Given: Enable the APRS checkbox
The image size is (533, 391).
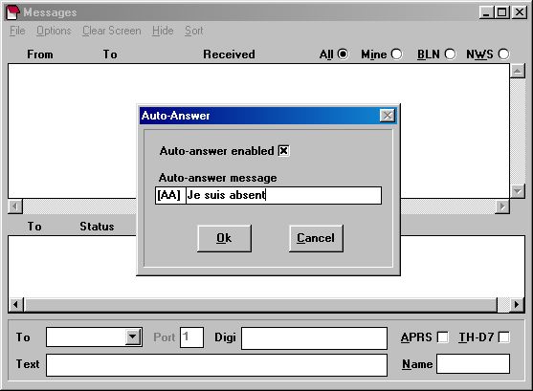Looking at the screenshot, I should click(x=442, y=337).
